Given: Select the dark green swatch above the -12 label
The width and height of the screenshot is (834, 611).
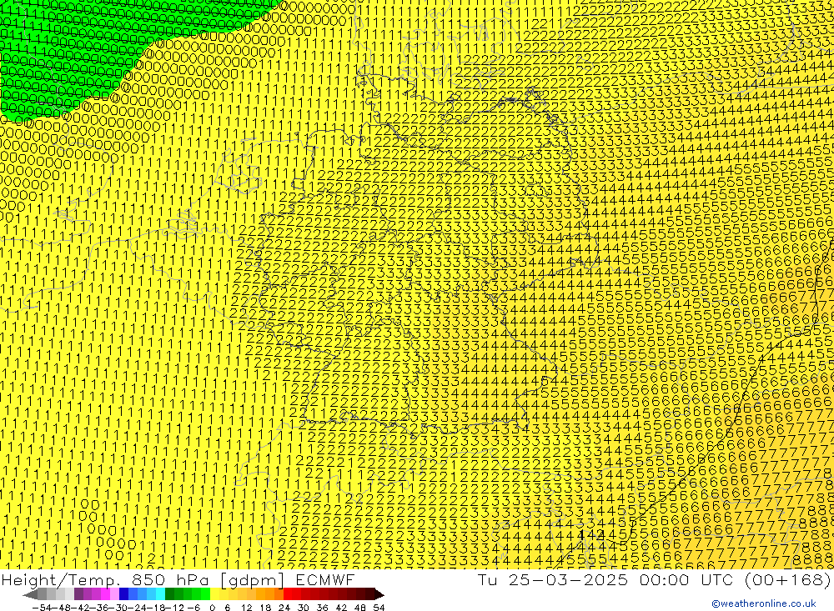Looking at the screenshot, I should (169, 595).
